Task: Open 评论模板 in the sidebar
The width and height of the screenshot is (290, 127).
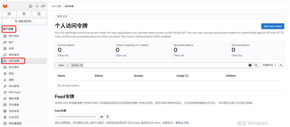Action: (24, 105)
